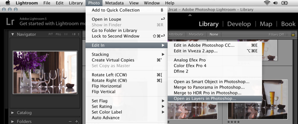
Task: Click the minus icon in Folders panel
Action: click(x=70, y=121)
